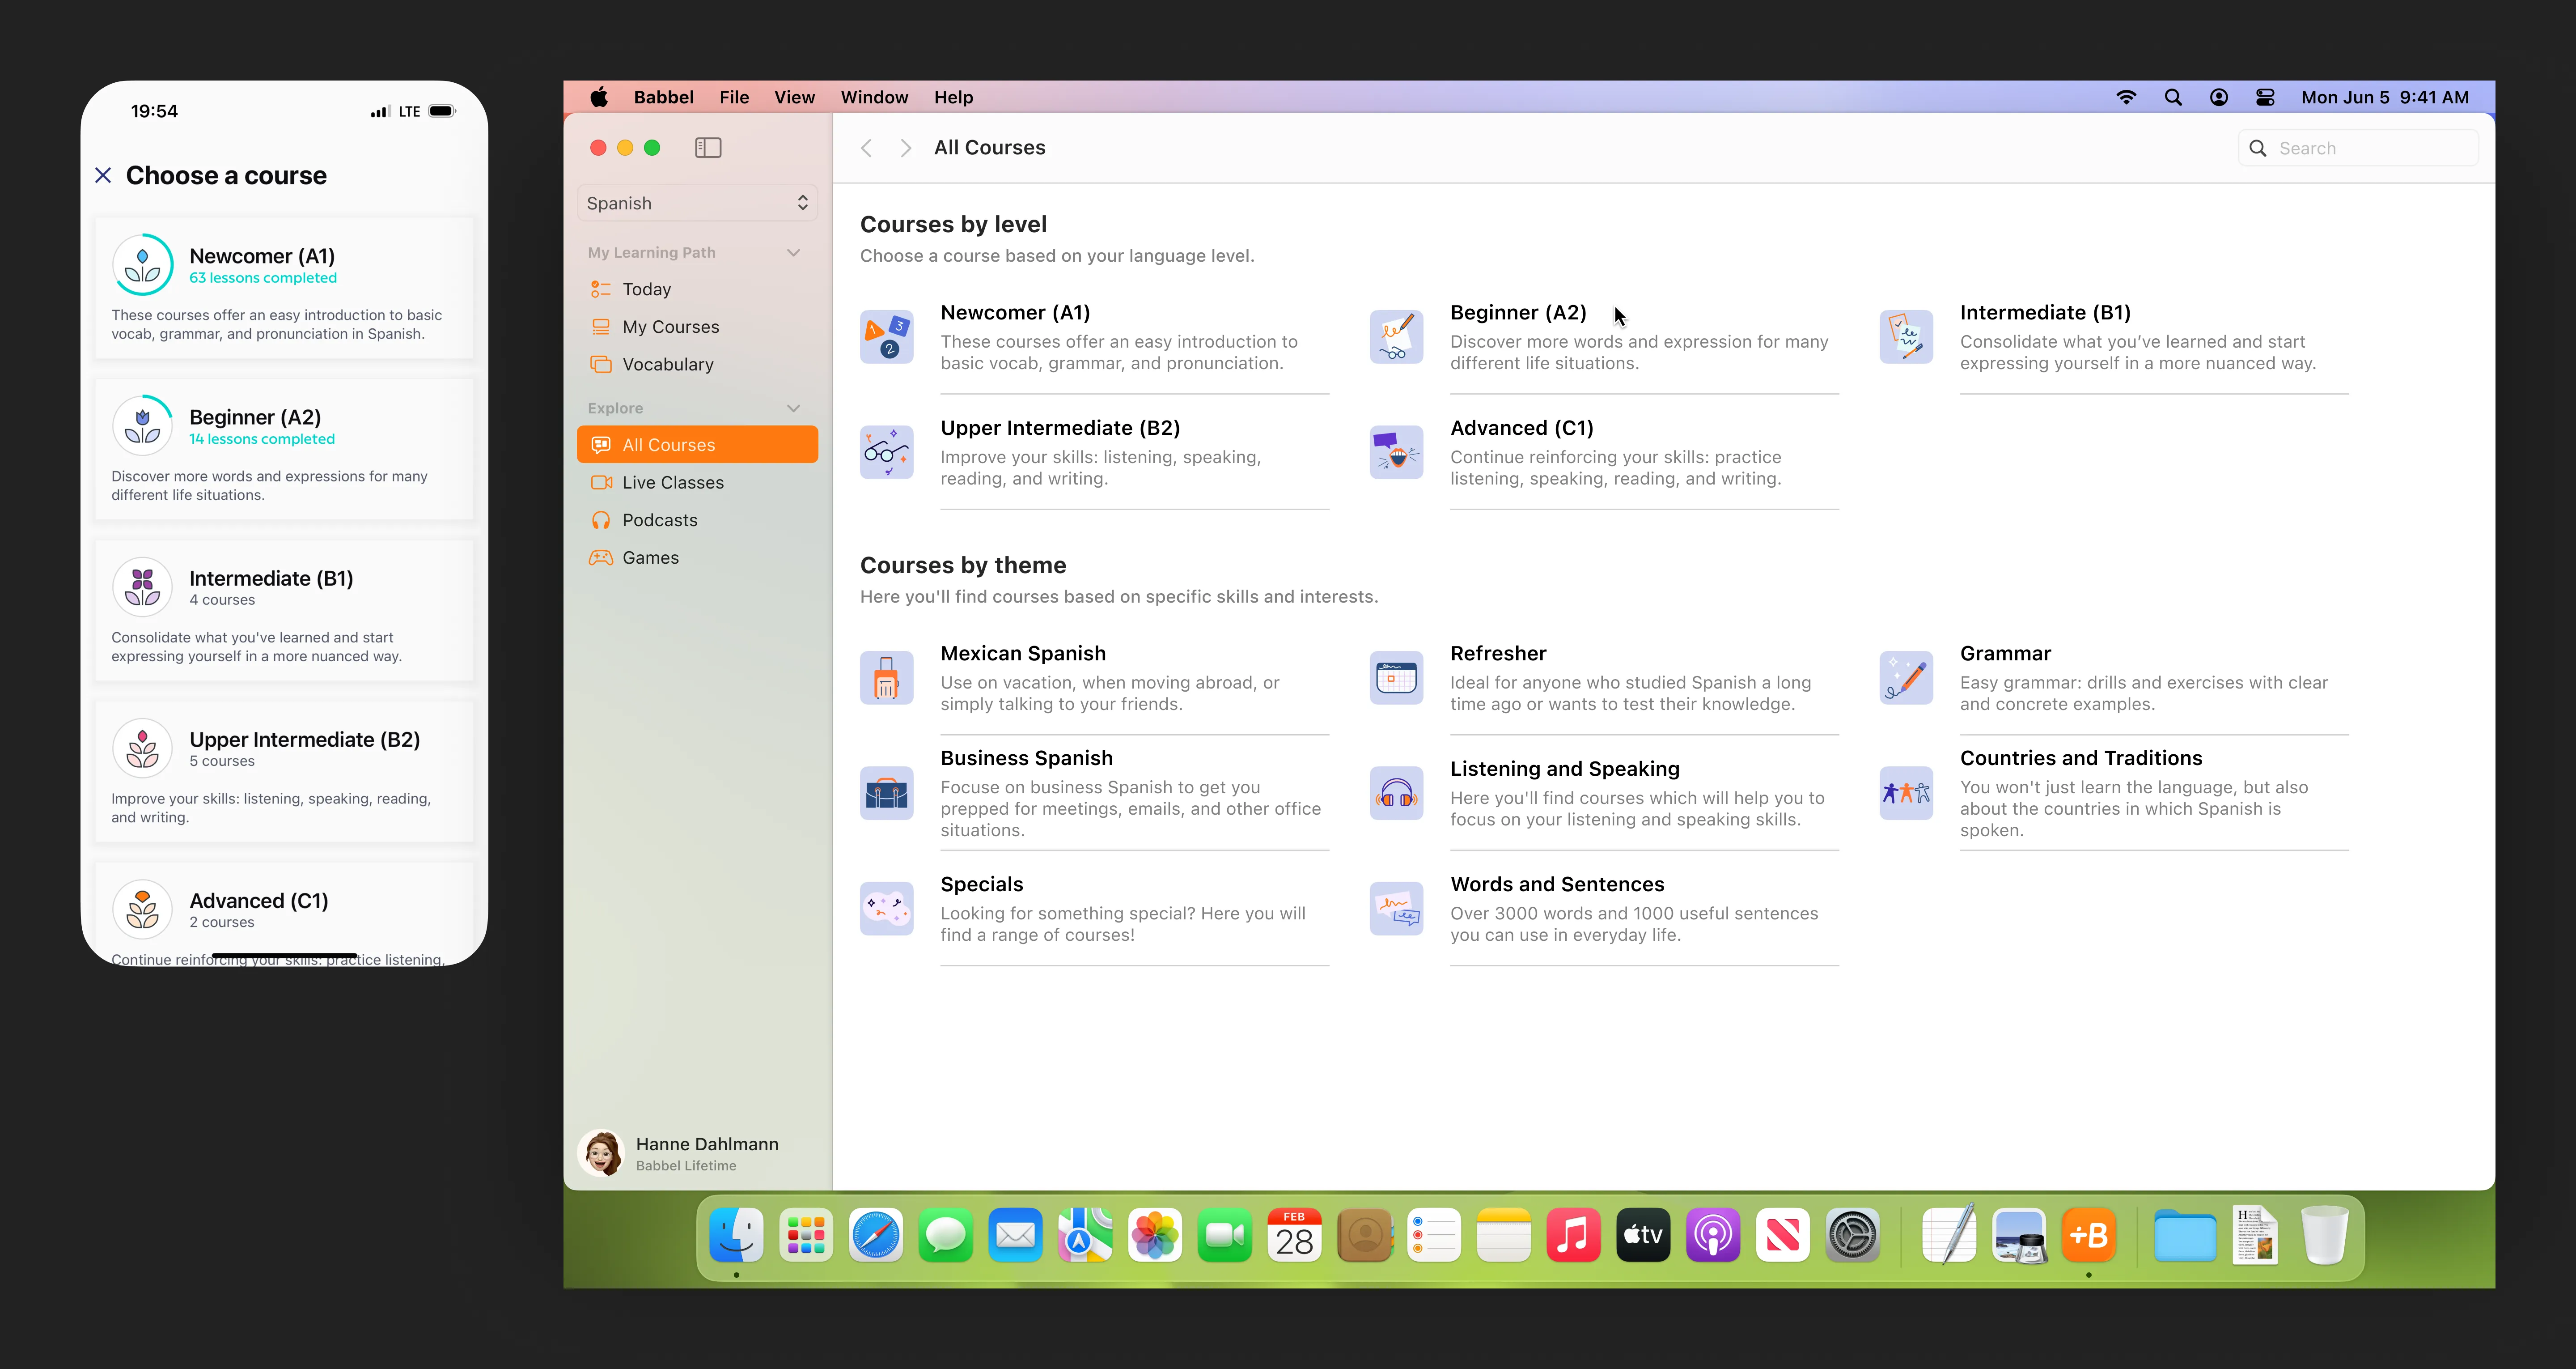Open the Countries and Traditions title

[x=2081, y=759]
